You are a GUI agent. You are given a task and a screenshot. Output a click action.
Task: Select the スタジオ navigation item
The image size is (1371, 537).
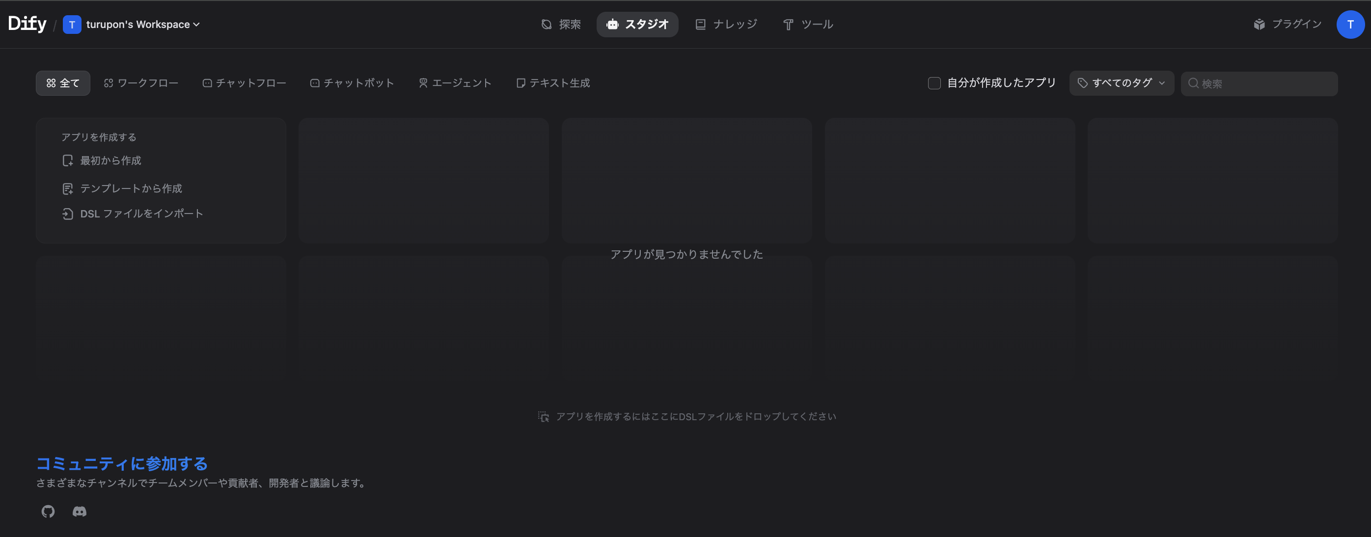click(637, 24)
